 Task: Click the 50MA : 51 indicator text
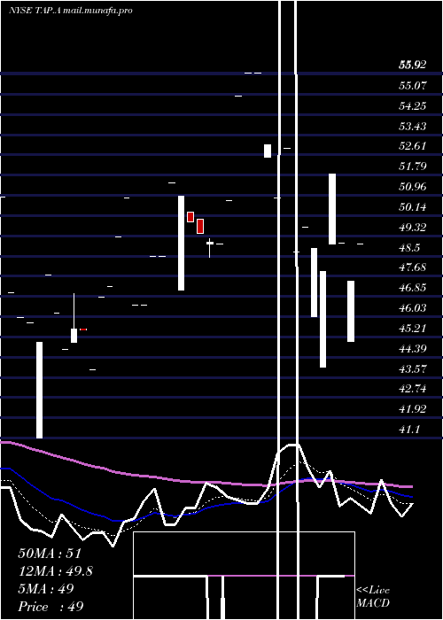pyautogui.click(x=50, y=554)
